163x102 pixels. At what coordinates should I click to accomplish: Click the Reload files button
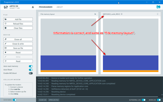[x=18, y=24]
